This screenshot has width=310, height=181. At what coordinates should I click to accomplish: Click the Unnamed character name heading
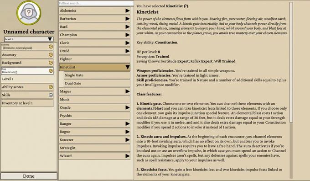[29, 32]
